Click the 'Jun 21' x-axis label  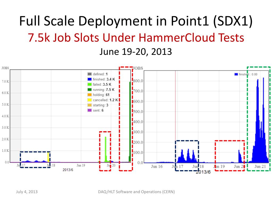(260, 167)
